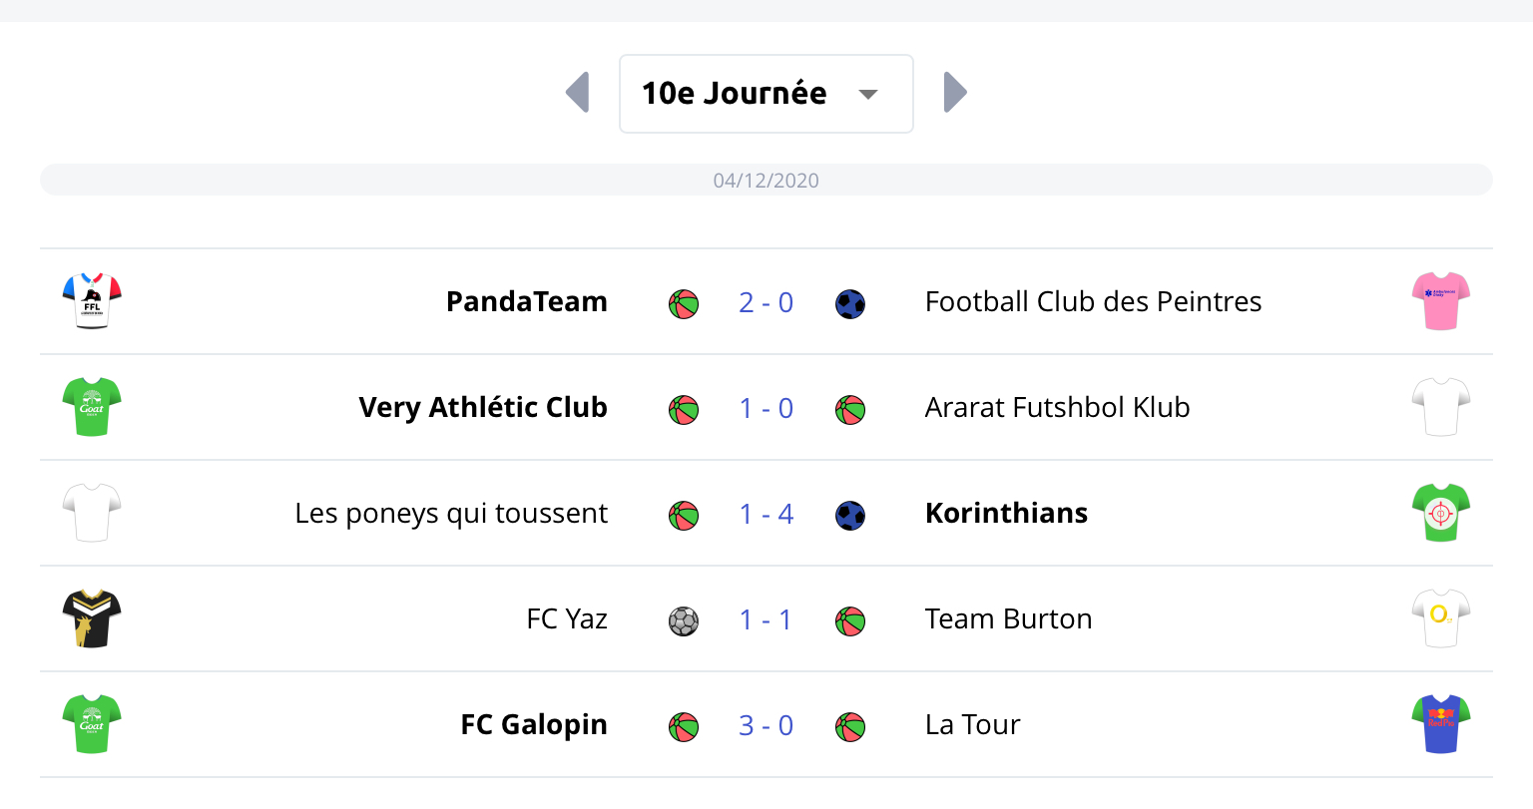Image resolution: width=1533 pixels, height=809 pixels.
Task: Click La Tour blue jersey icon
Action: [x=1440, y=724]
